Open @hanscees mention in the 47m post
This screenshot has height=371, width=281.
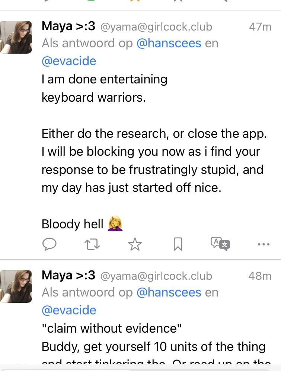[x=169, y=43]
